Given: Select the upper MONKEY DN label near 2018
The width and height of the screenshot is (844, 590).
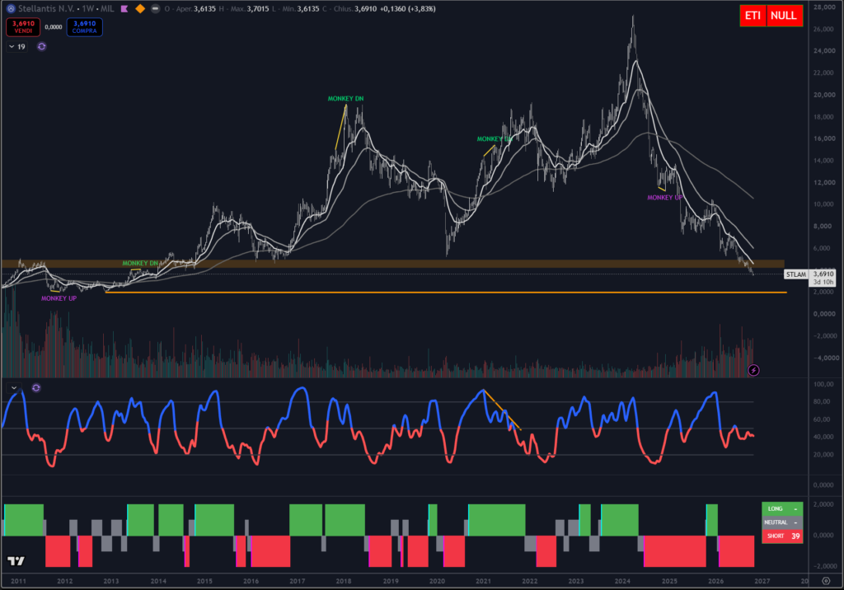Looking at the screenshot, I should [x=345, y=99].
